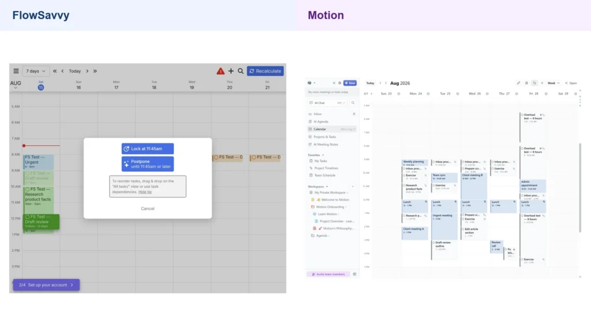
Task: Mark FlowSavvy 'Research product facts' task complete
Action: (28, 189)
